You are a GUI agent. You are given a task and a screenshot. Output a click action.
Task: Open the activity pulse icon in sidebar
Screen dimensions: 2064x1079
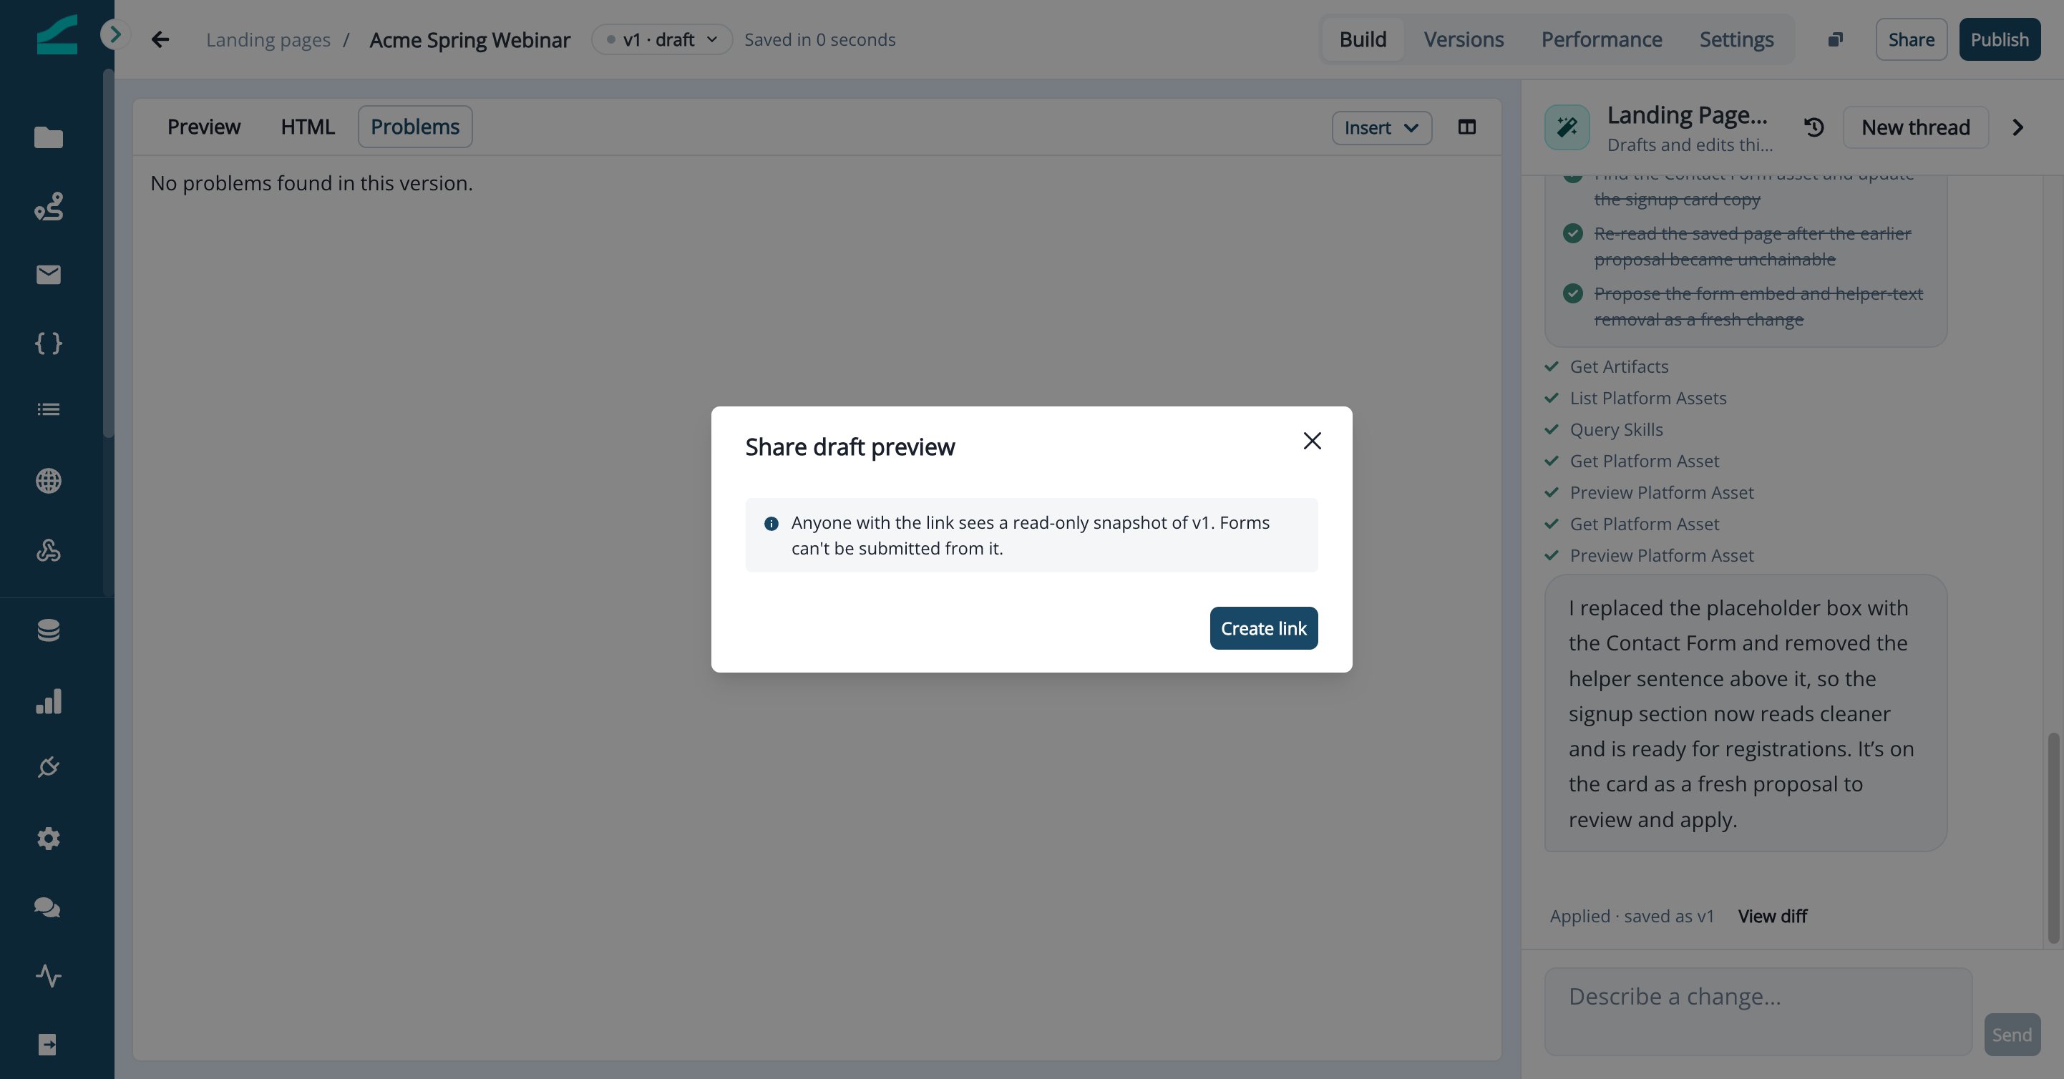48,976
